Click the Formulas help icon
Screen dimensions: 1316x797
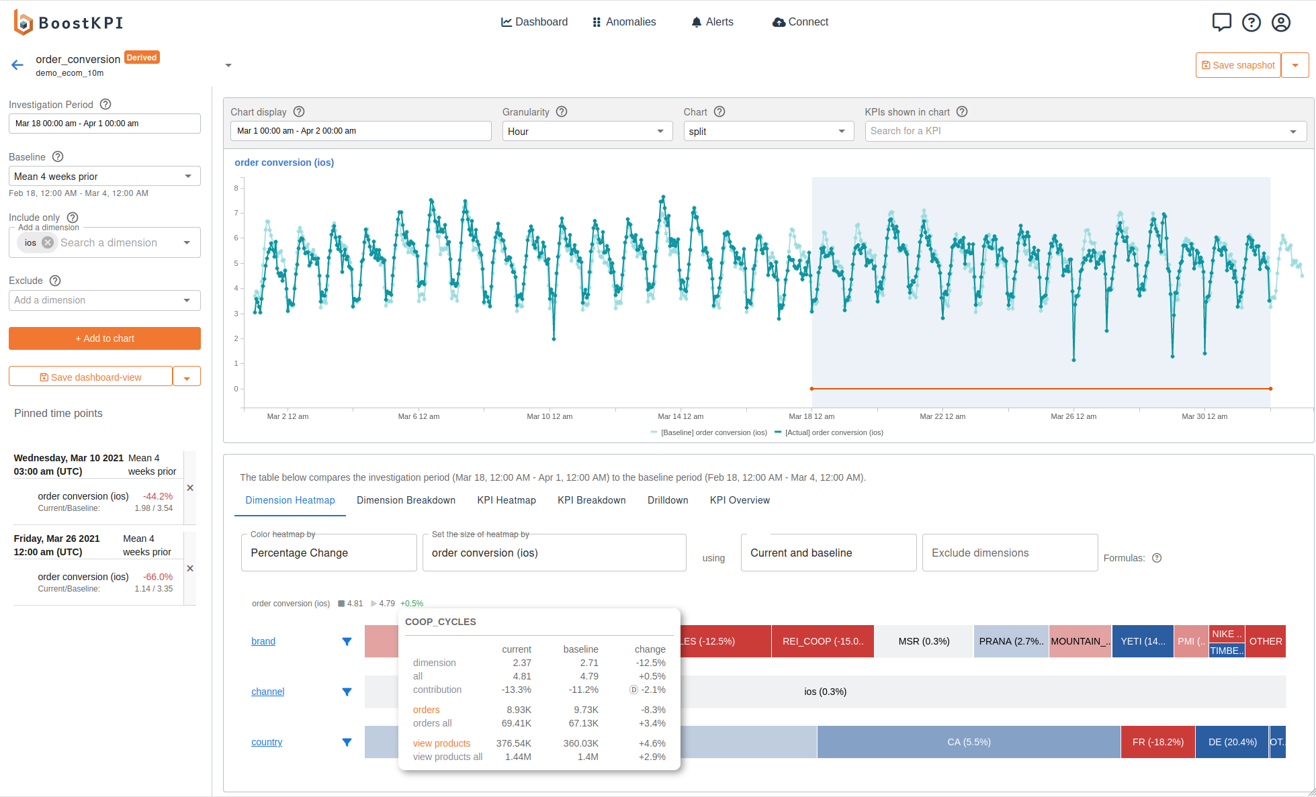click(x=1157, y=558)
